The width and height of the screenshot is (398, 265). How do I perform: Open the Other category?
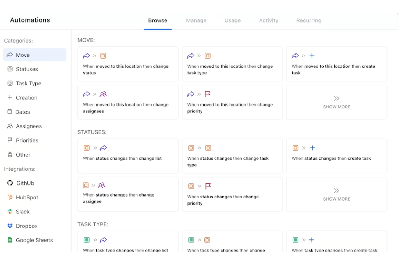click(x=23, y=154)
